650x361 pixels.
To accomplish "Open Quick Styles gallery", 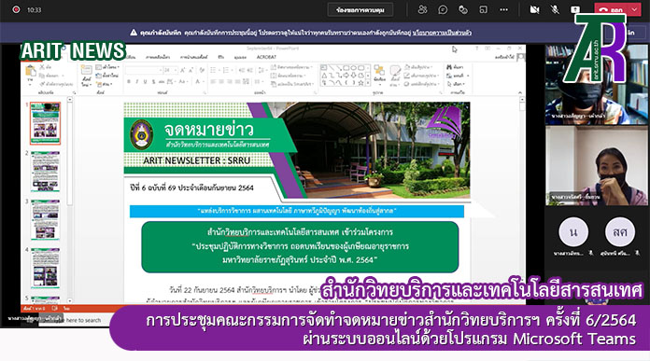I will click(x=395, y=76).
